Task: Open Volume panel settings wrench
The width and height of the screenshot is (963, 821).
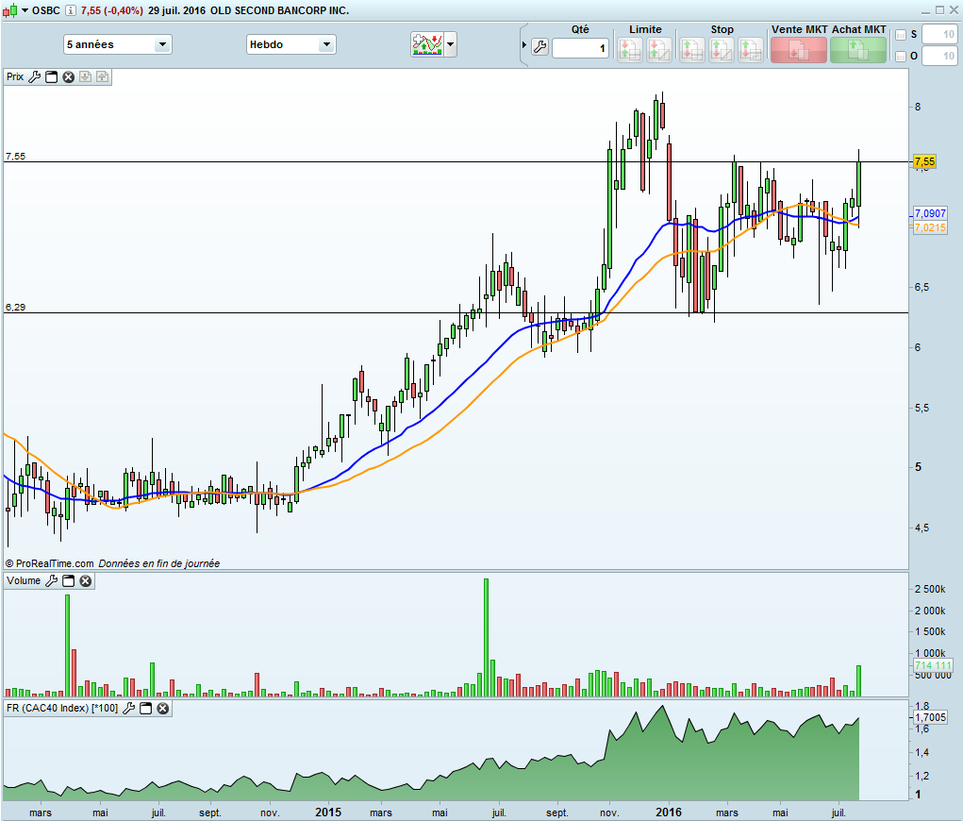Action: (x=52, y=580)
